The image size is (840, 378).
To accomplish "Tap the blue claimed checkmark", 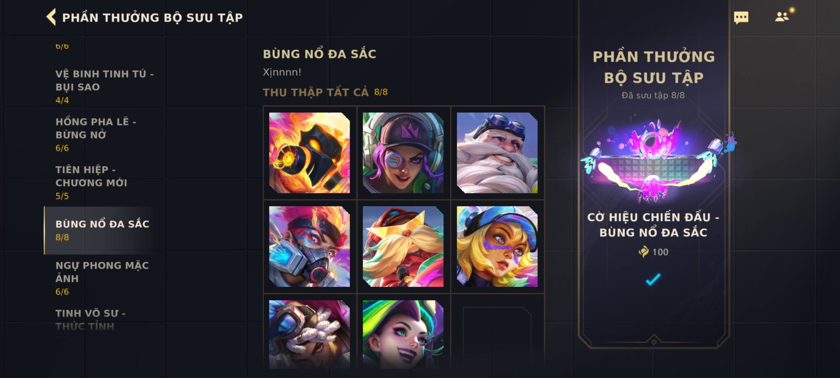I will (x=653, y=279).
